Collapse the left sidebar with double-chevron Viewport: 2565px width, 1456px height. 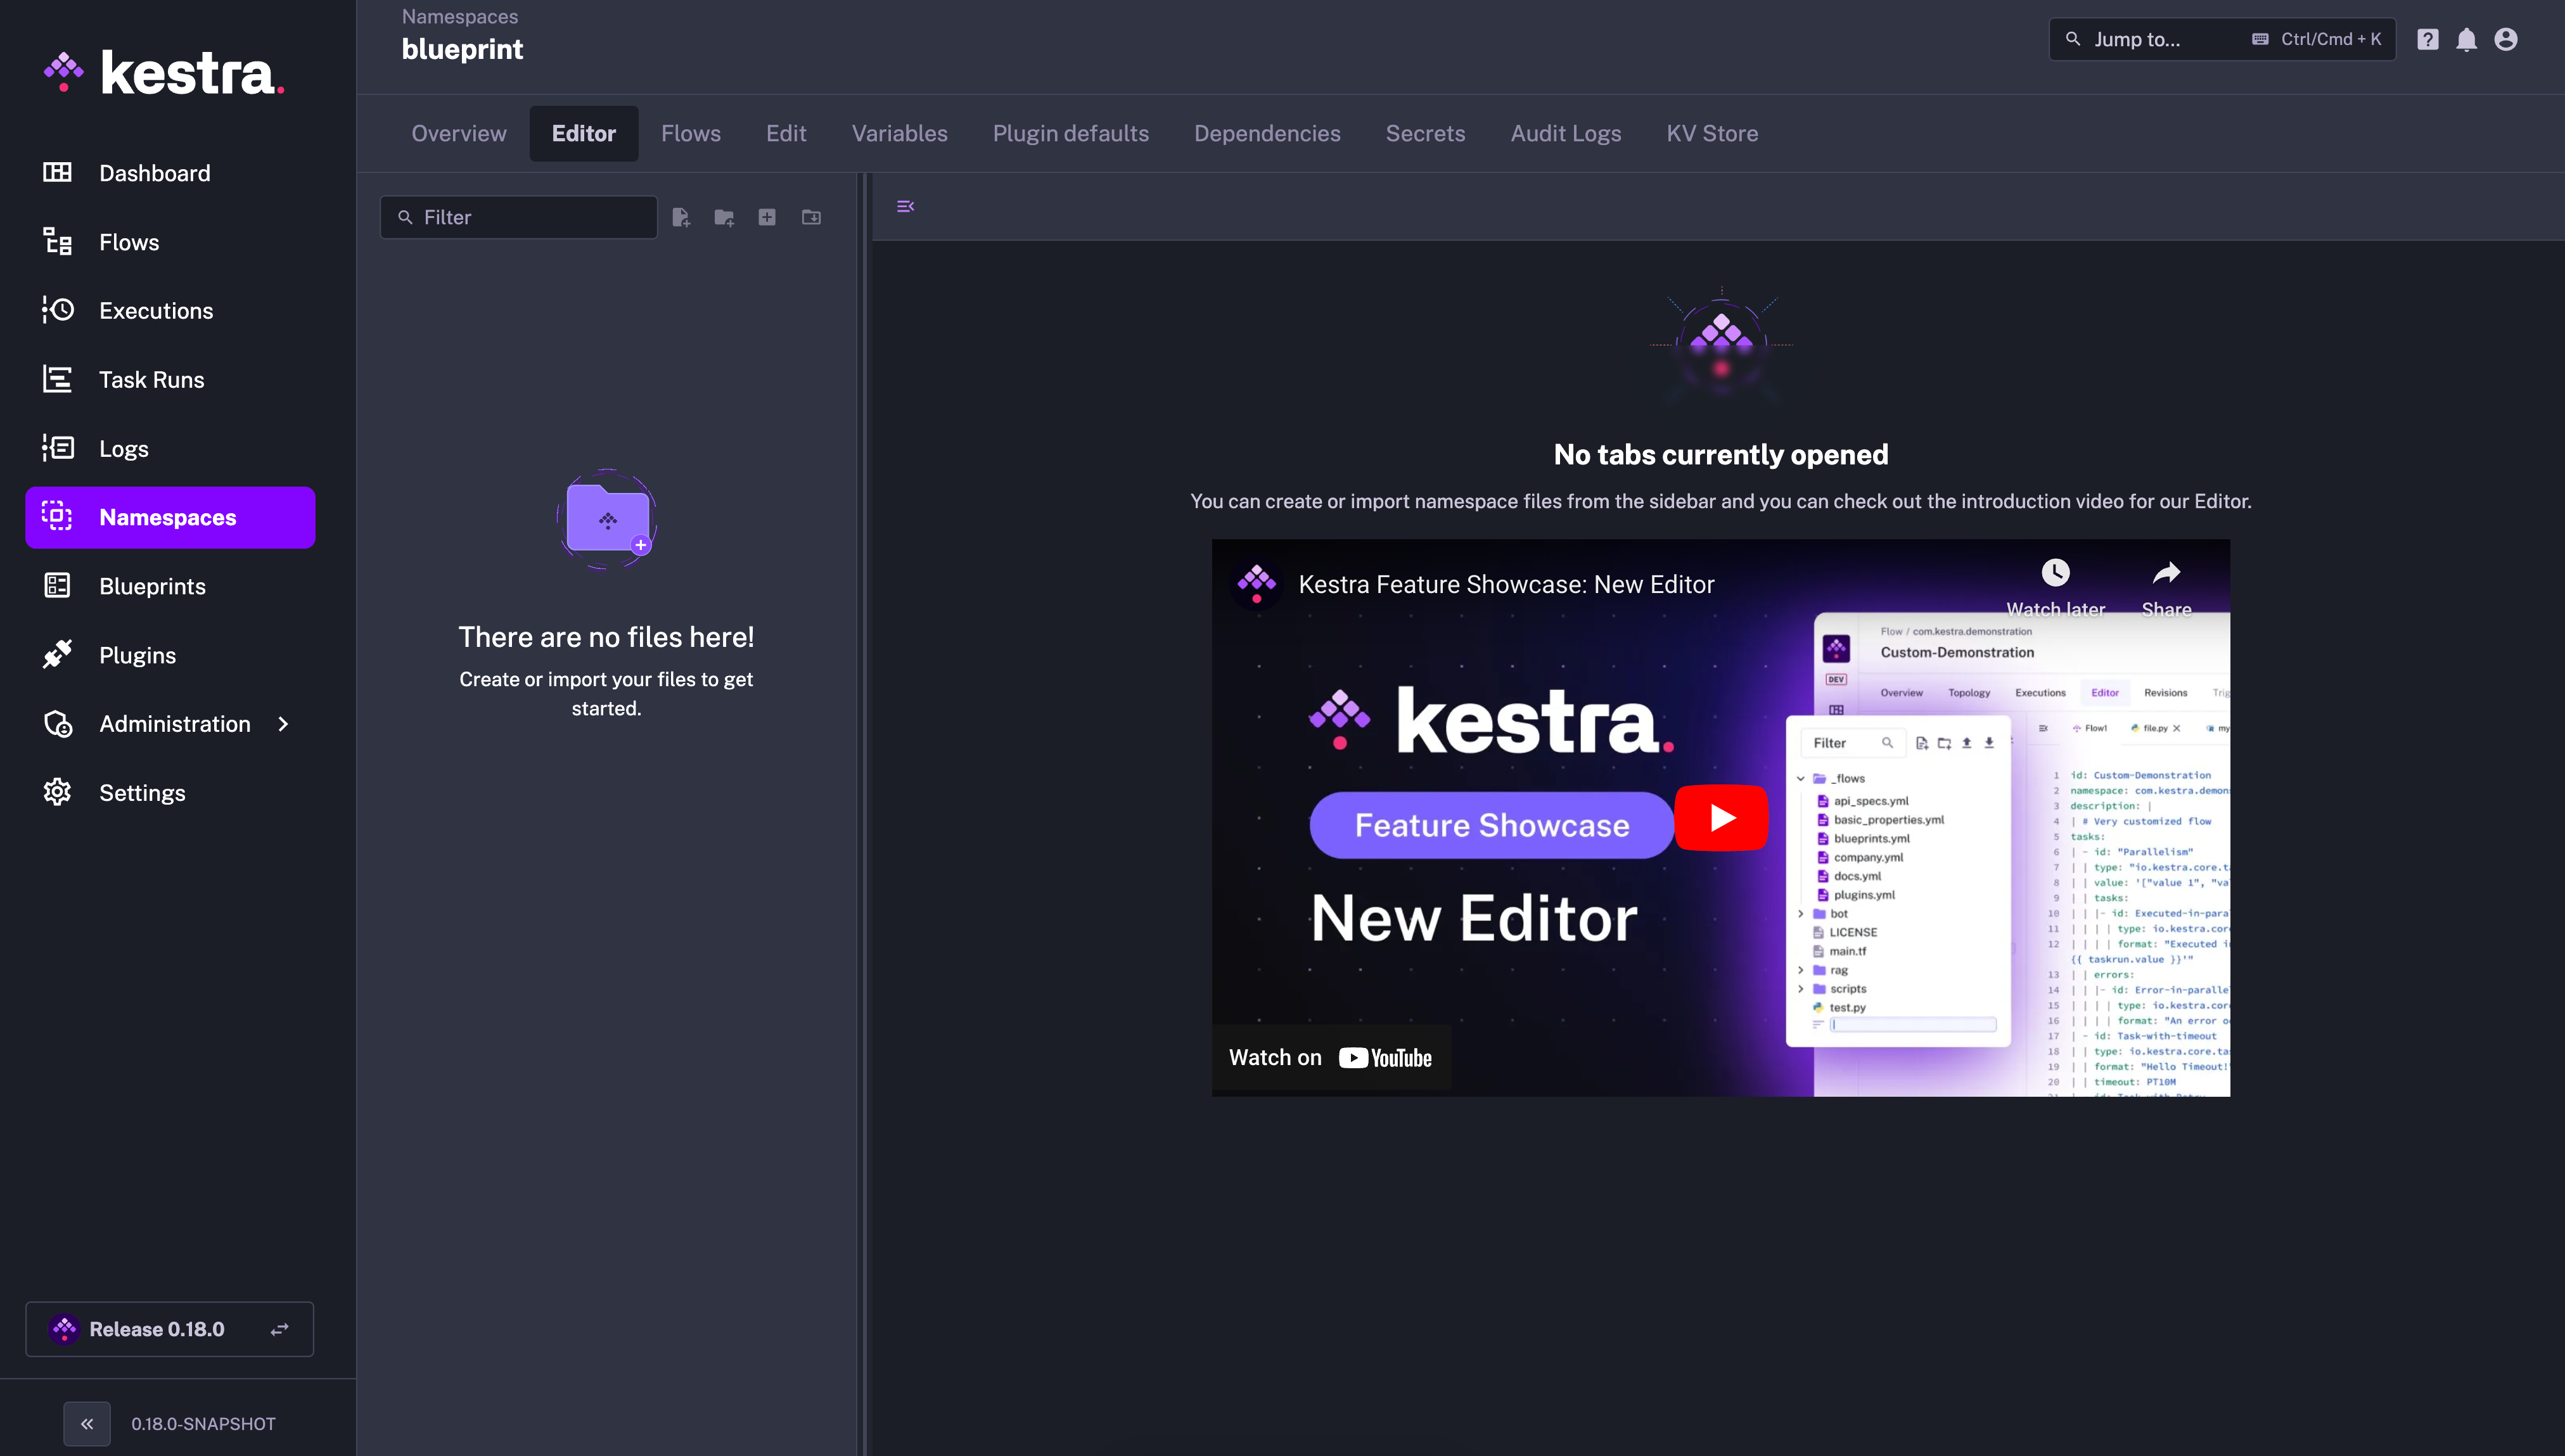tap(87, 1423)
